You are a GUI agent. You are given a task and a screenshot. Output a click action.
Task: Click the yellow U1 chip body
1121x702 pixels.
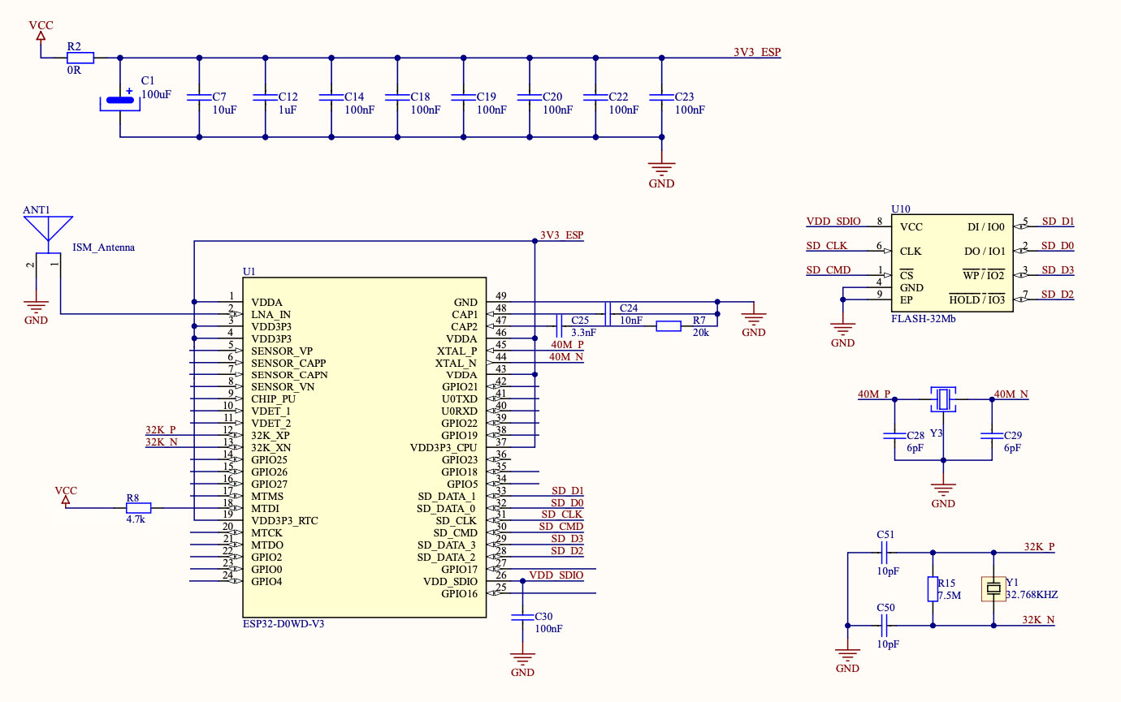coord(365,447)
